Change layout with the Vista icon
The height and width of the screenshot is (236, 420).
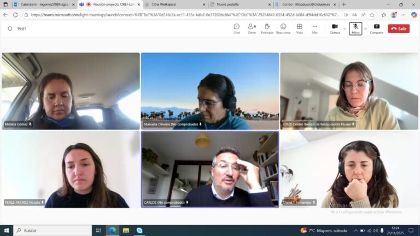click(300, 28)
